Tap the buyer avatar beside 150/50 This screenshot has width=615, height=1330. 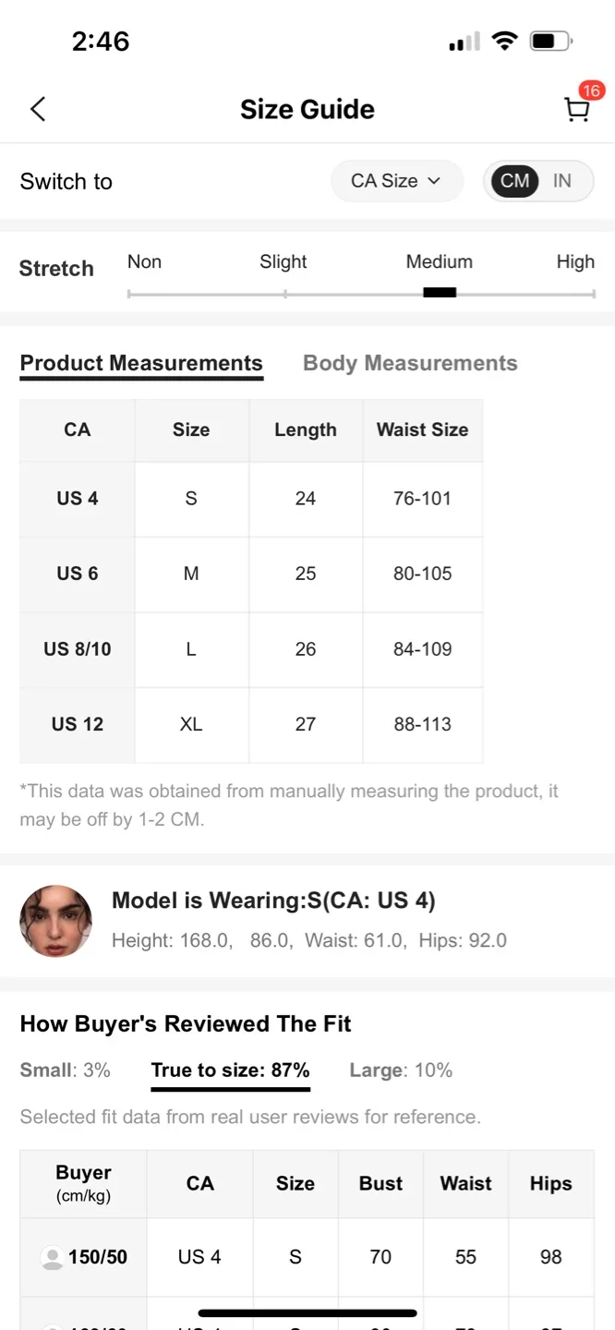(x=53, y=1257)
